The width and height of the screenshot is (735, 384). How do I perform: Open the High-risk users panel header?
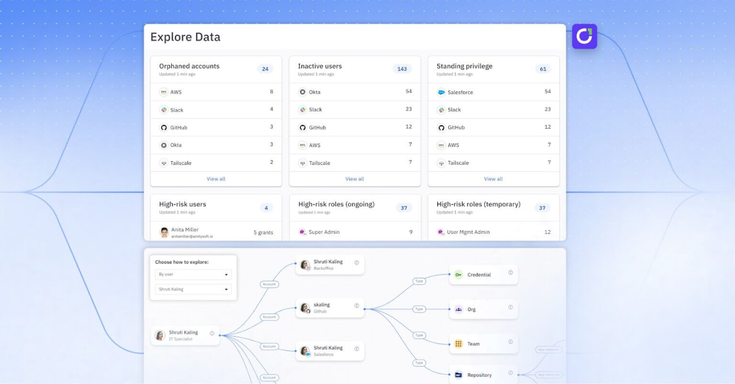[x=182, y=204]
